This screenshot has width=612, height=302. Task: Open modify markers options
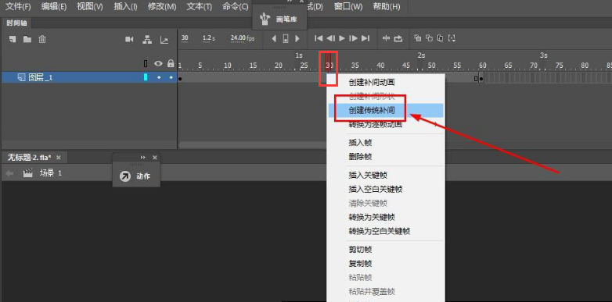pos(452,37)
